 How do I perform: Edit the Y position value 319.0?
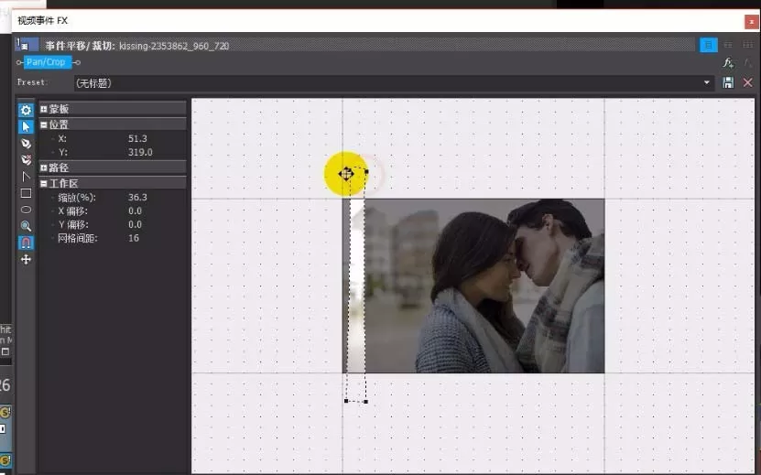140,152
